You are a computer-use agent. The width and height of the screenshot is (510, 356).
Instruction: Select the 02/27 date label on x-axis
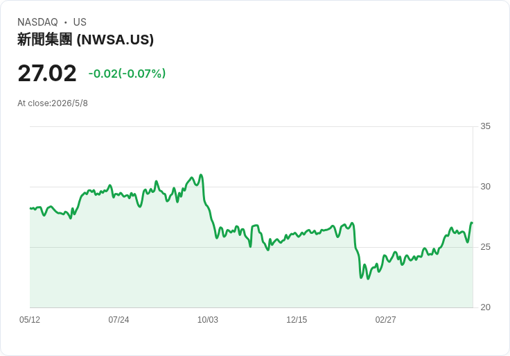coord(385,319)
